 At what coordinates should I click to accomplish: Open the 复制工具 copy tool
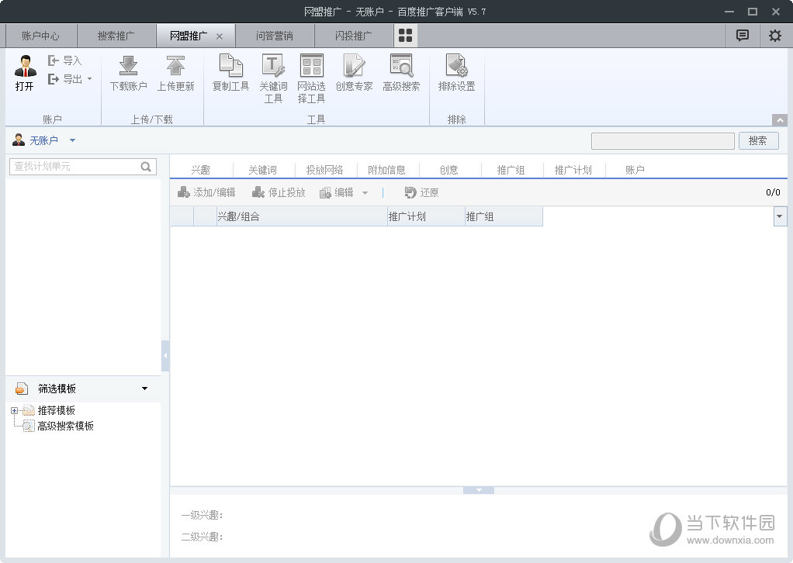(230, 67)
